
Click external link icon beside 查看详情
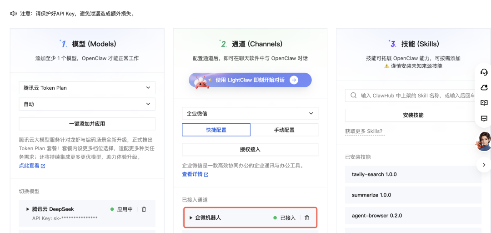[206, 174]
